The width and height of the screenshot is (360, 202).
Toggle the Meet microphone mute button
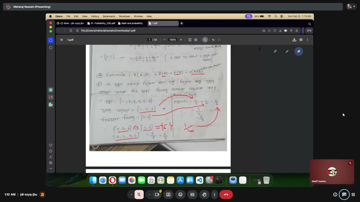[139, 194]
